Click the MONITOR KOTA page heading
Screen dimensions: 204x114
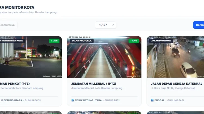click(x=17, y=7)
